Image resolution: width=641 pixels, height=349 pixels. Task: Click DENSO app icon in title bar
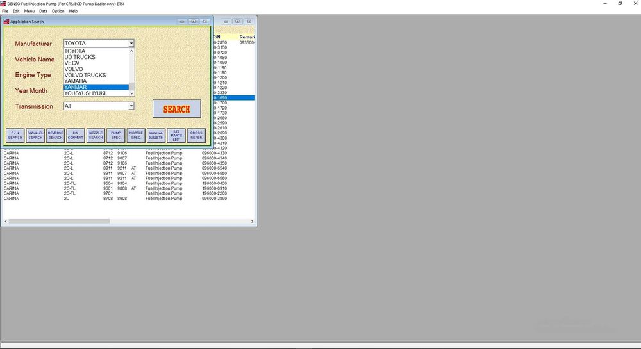[3, 4]
